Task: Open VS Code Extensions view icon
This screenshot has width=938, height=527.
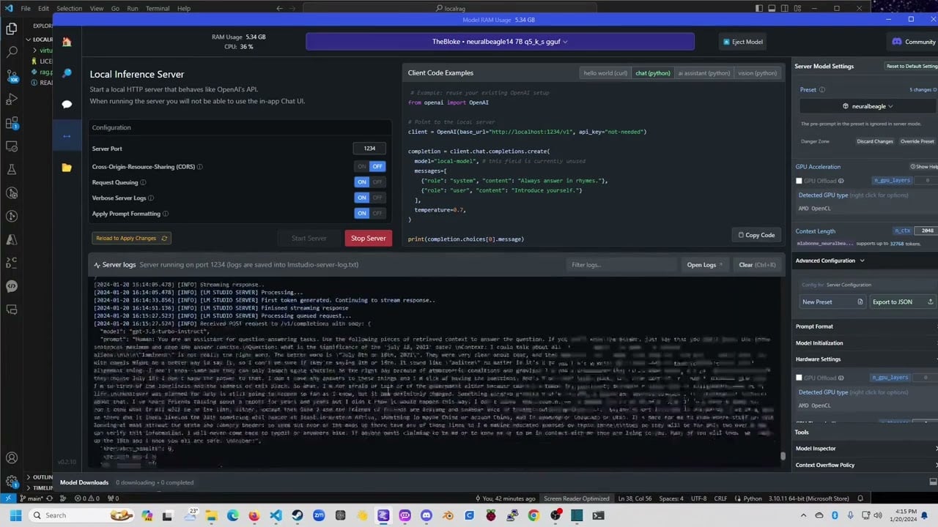Action: click(x=12, y=123)
